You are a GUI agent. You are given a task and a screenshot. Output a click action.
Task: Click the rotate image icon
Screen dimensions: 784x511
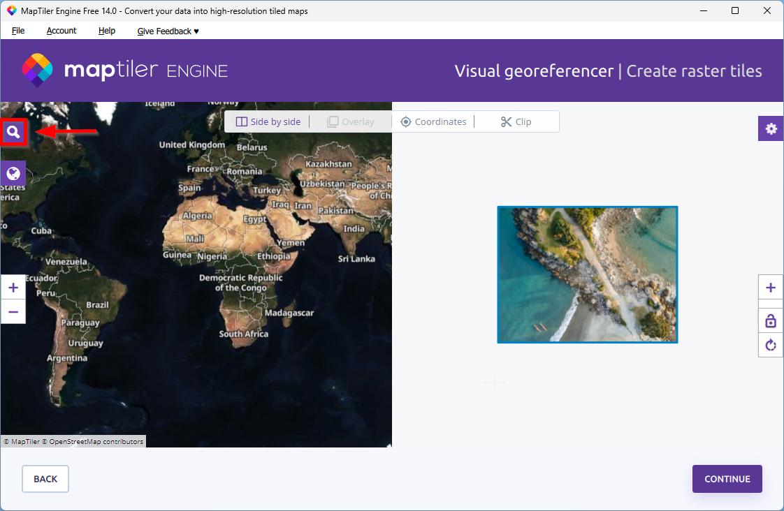771,345
